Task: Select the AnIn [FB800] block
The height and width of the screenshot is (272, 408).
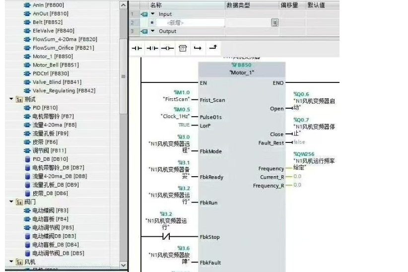Action: pos(48,5)
